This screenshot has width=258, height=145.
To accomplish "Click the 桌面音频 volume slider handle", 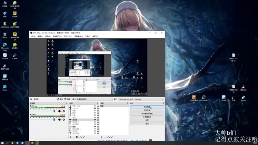I will pyautogui.click(x=54, y=120).
